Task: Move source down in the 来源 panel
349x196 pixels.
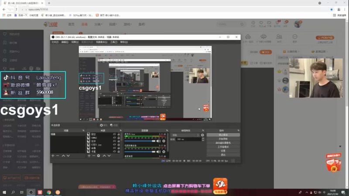Action: (109, 156)
